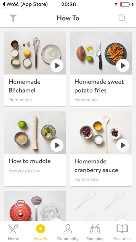Open the filter funnel icon
136x242 pixels.
[13, 19]
